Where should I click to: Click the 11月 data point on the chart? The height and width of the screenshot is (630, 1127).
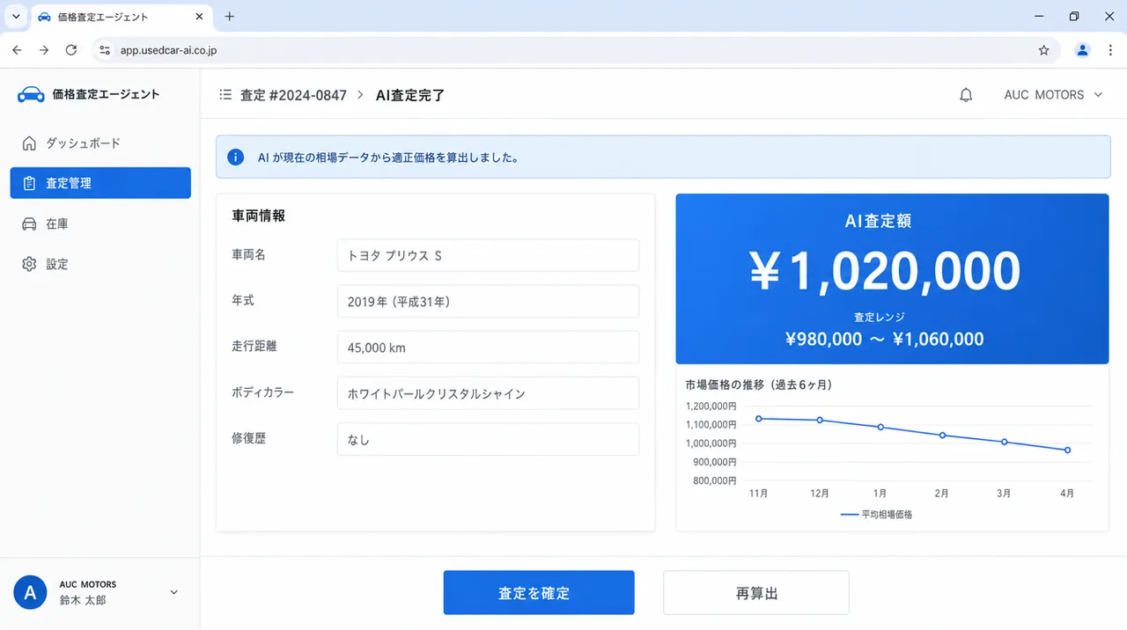758,418
